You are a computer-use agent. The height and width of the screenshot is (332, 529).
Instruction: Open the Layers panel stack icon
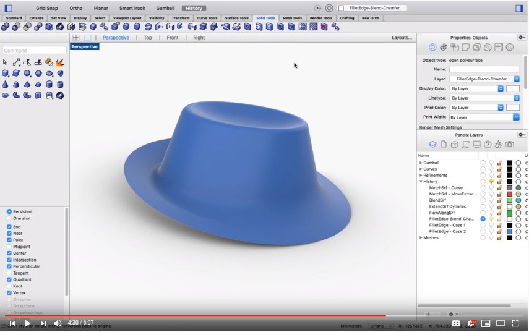pyautogui.click(x=432, y=144)
